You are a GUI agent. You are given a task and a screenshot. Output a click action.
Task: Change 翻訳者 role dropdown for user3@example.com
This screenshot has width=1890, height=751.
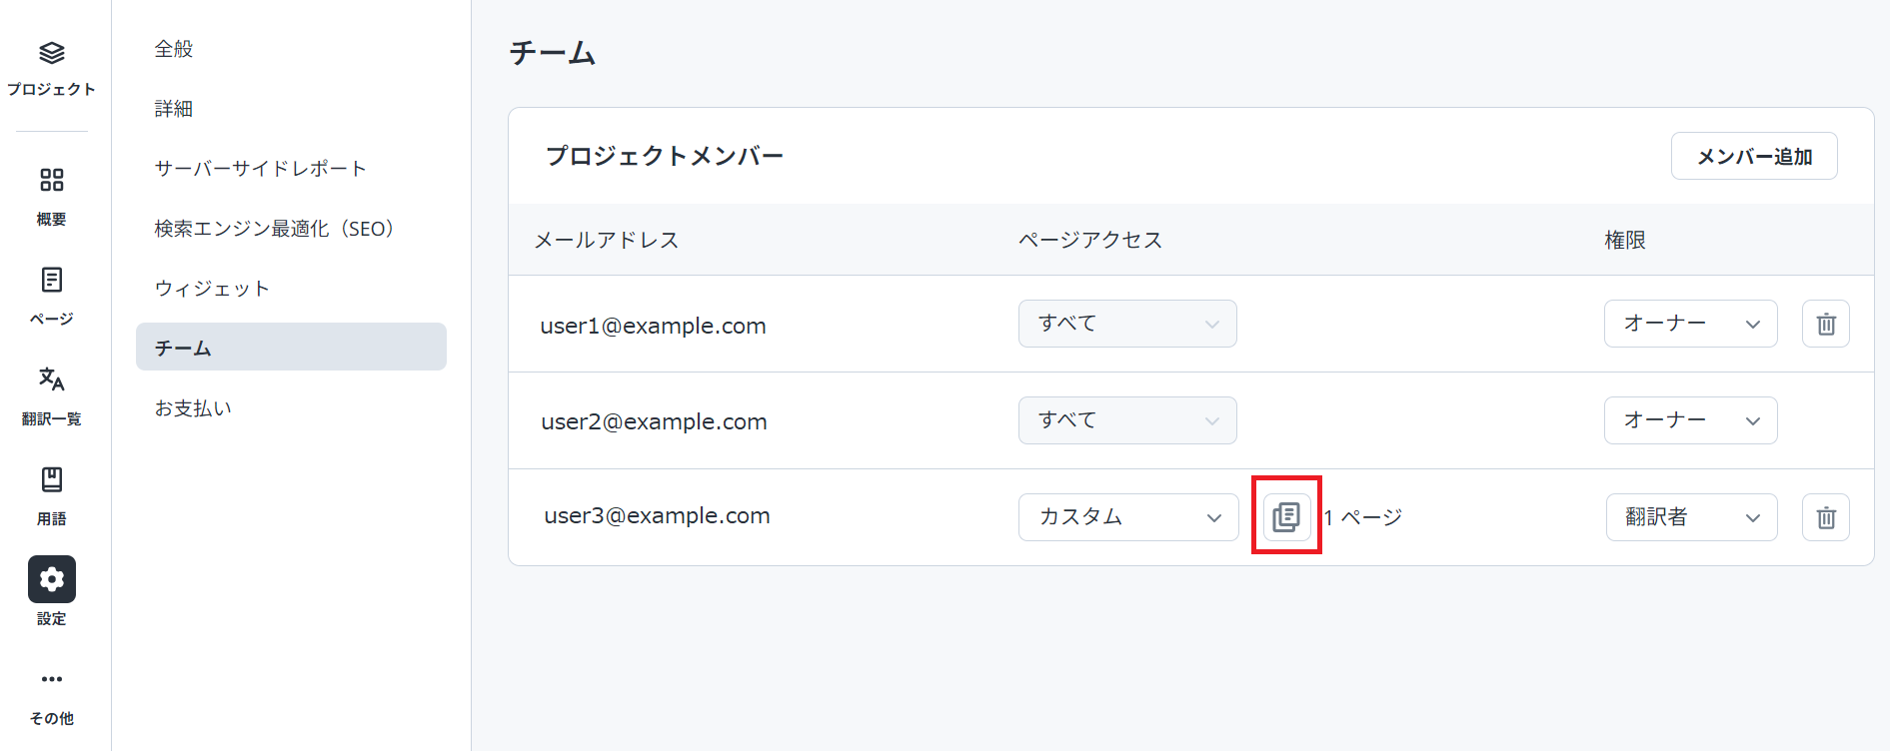(x=1692, y=517)
